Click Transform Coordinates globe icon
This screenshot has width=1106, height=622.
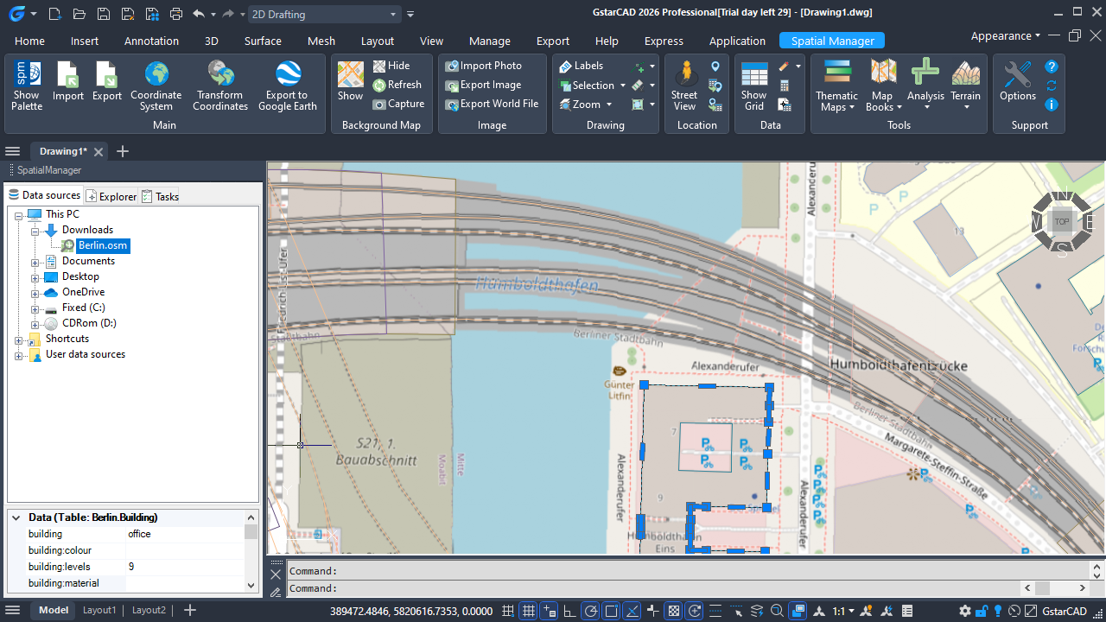click(220, 74)
